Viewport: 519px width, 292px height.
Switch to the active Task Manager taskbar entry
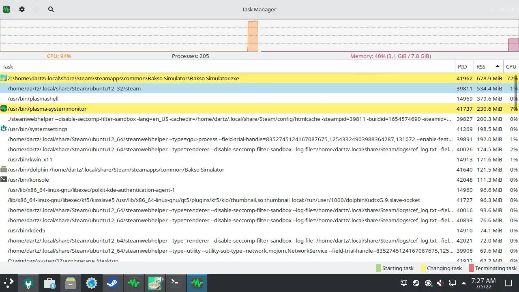pyautogui.click(x=197, y=283)
